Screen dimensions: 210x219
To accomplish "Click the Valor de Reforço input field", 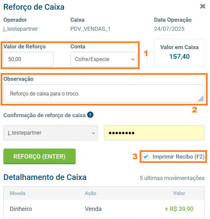I will [x=28, y=59].
